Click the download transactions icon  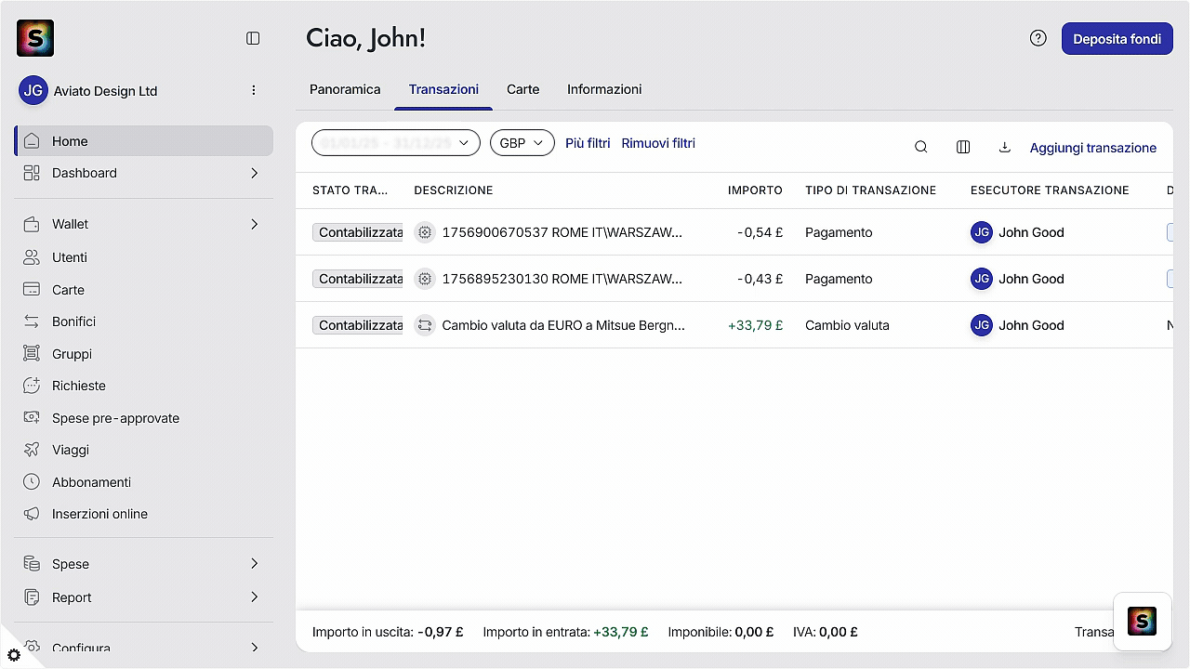point(1005,147)
